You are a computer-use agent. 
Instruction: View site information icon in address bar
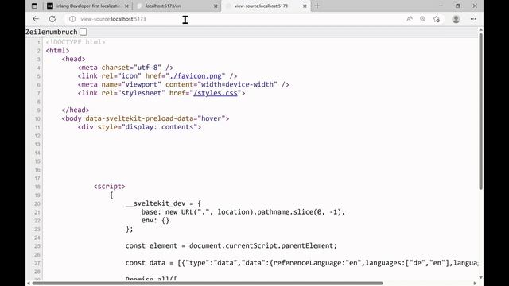click(72, 19)
